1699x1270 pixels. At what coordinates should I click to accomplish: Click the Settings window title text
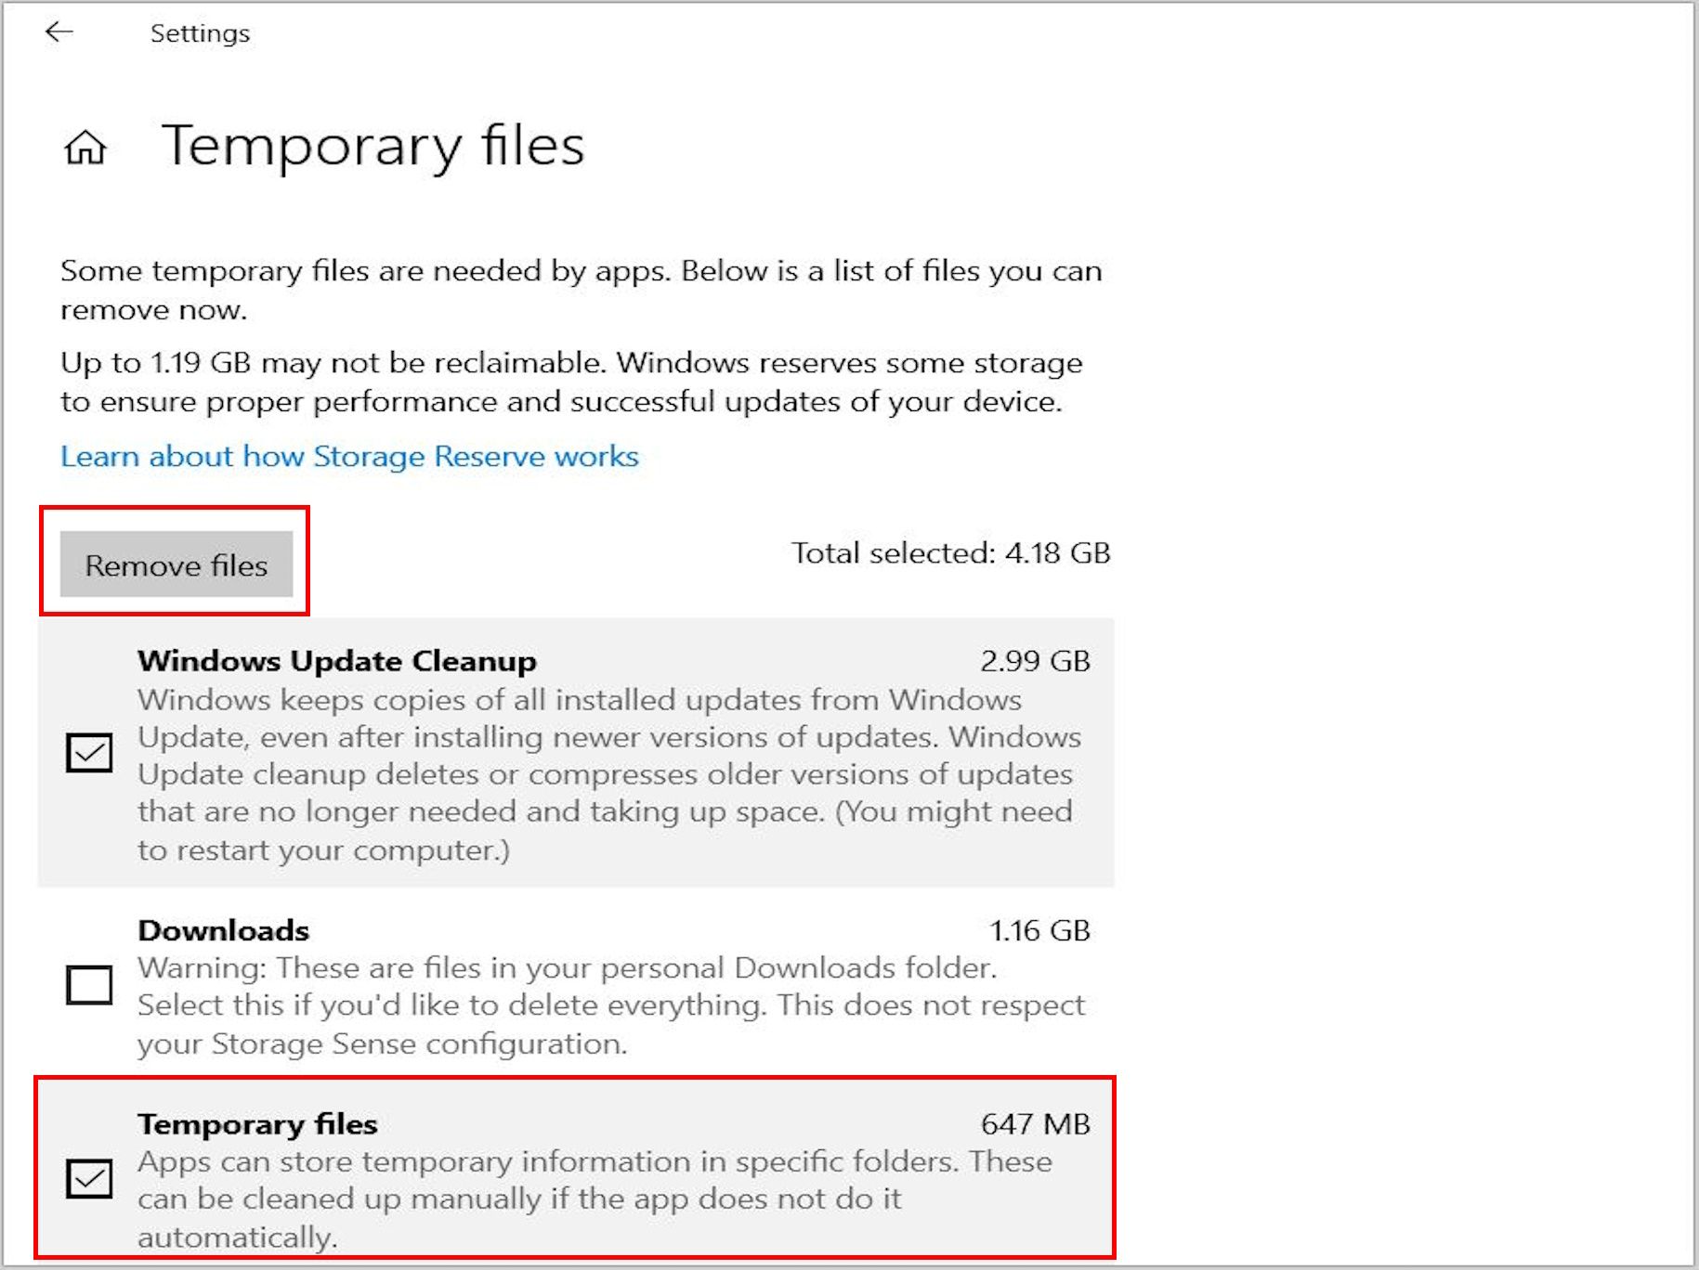coord(200,33)
